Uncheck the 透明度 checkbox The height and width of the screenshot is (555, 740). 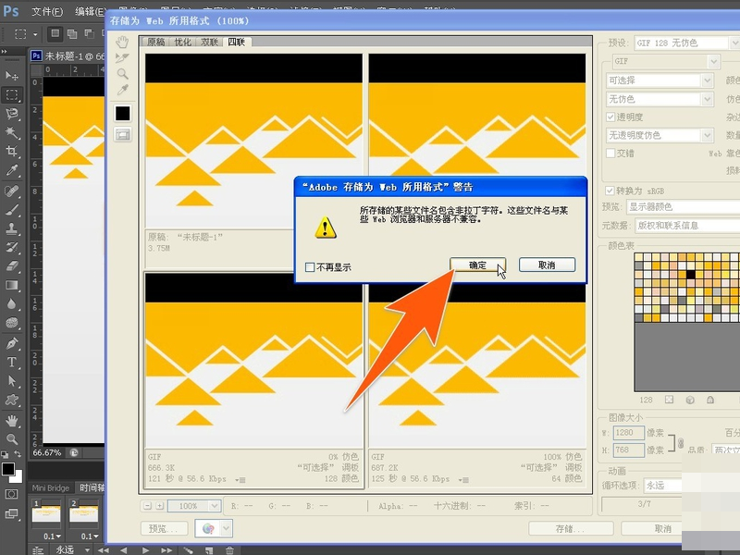(x=610, y=117)
